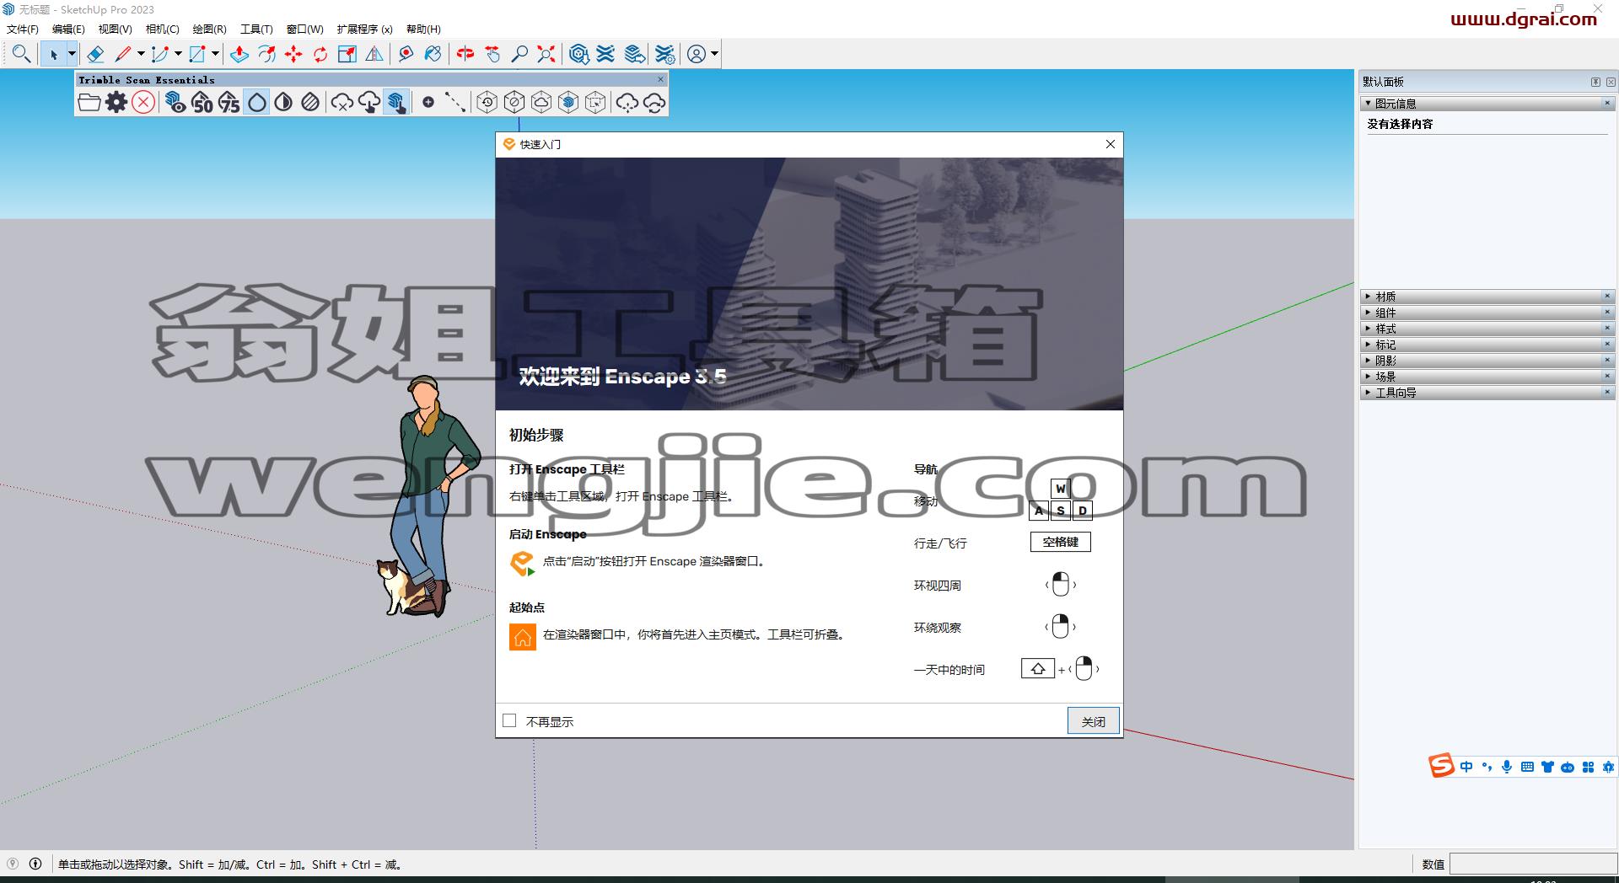Image resolution: width=1619 pixels, height=883 pixels.
Task: Select the Move tool
Action: click(x=293, y=54)
